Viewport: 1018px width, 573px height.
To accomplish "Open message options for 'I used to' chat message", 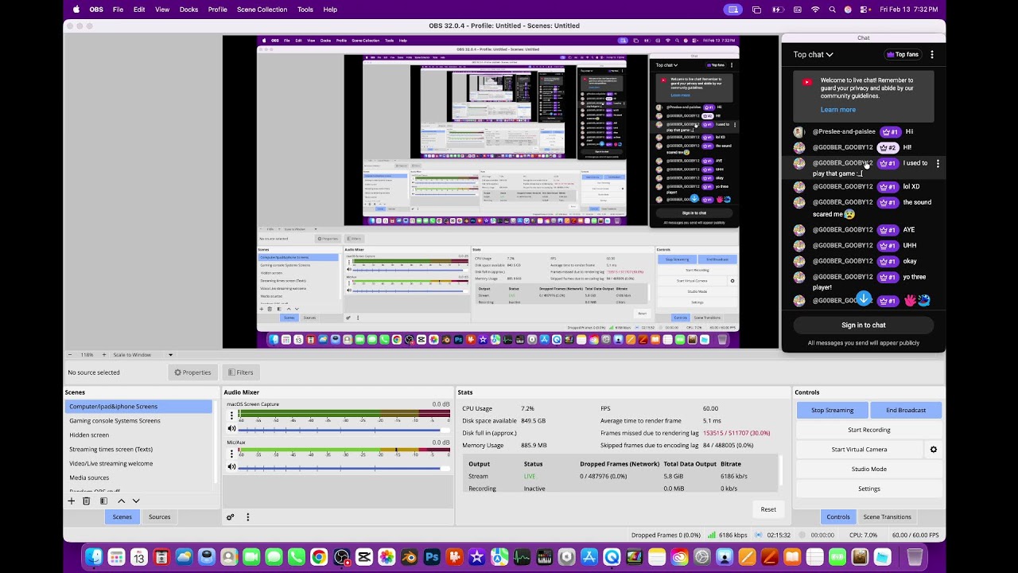I will (x=938, y=163).
